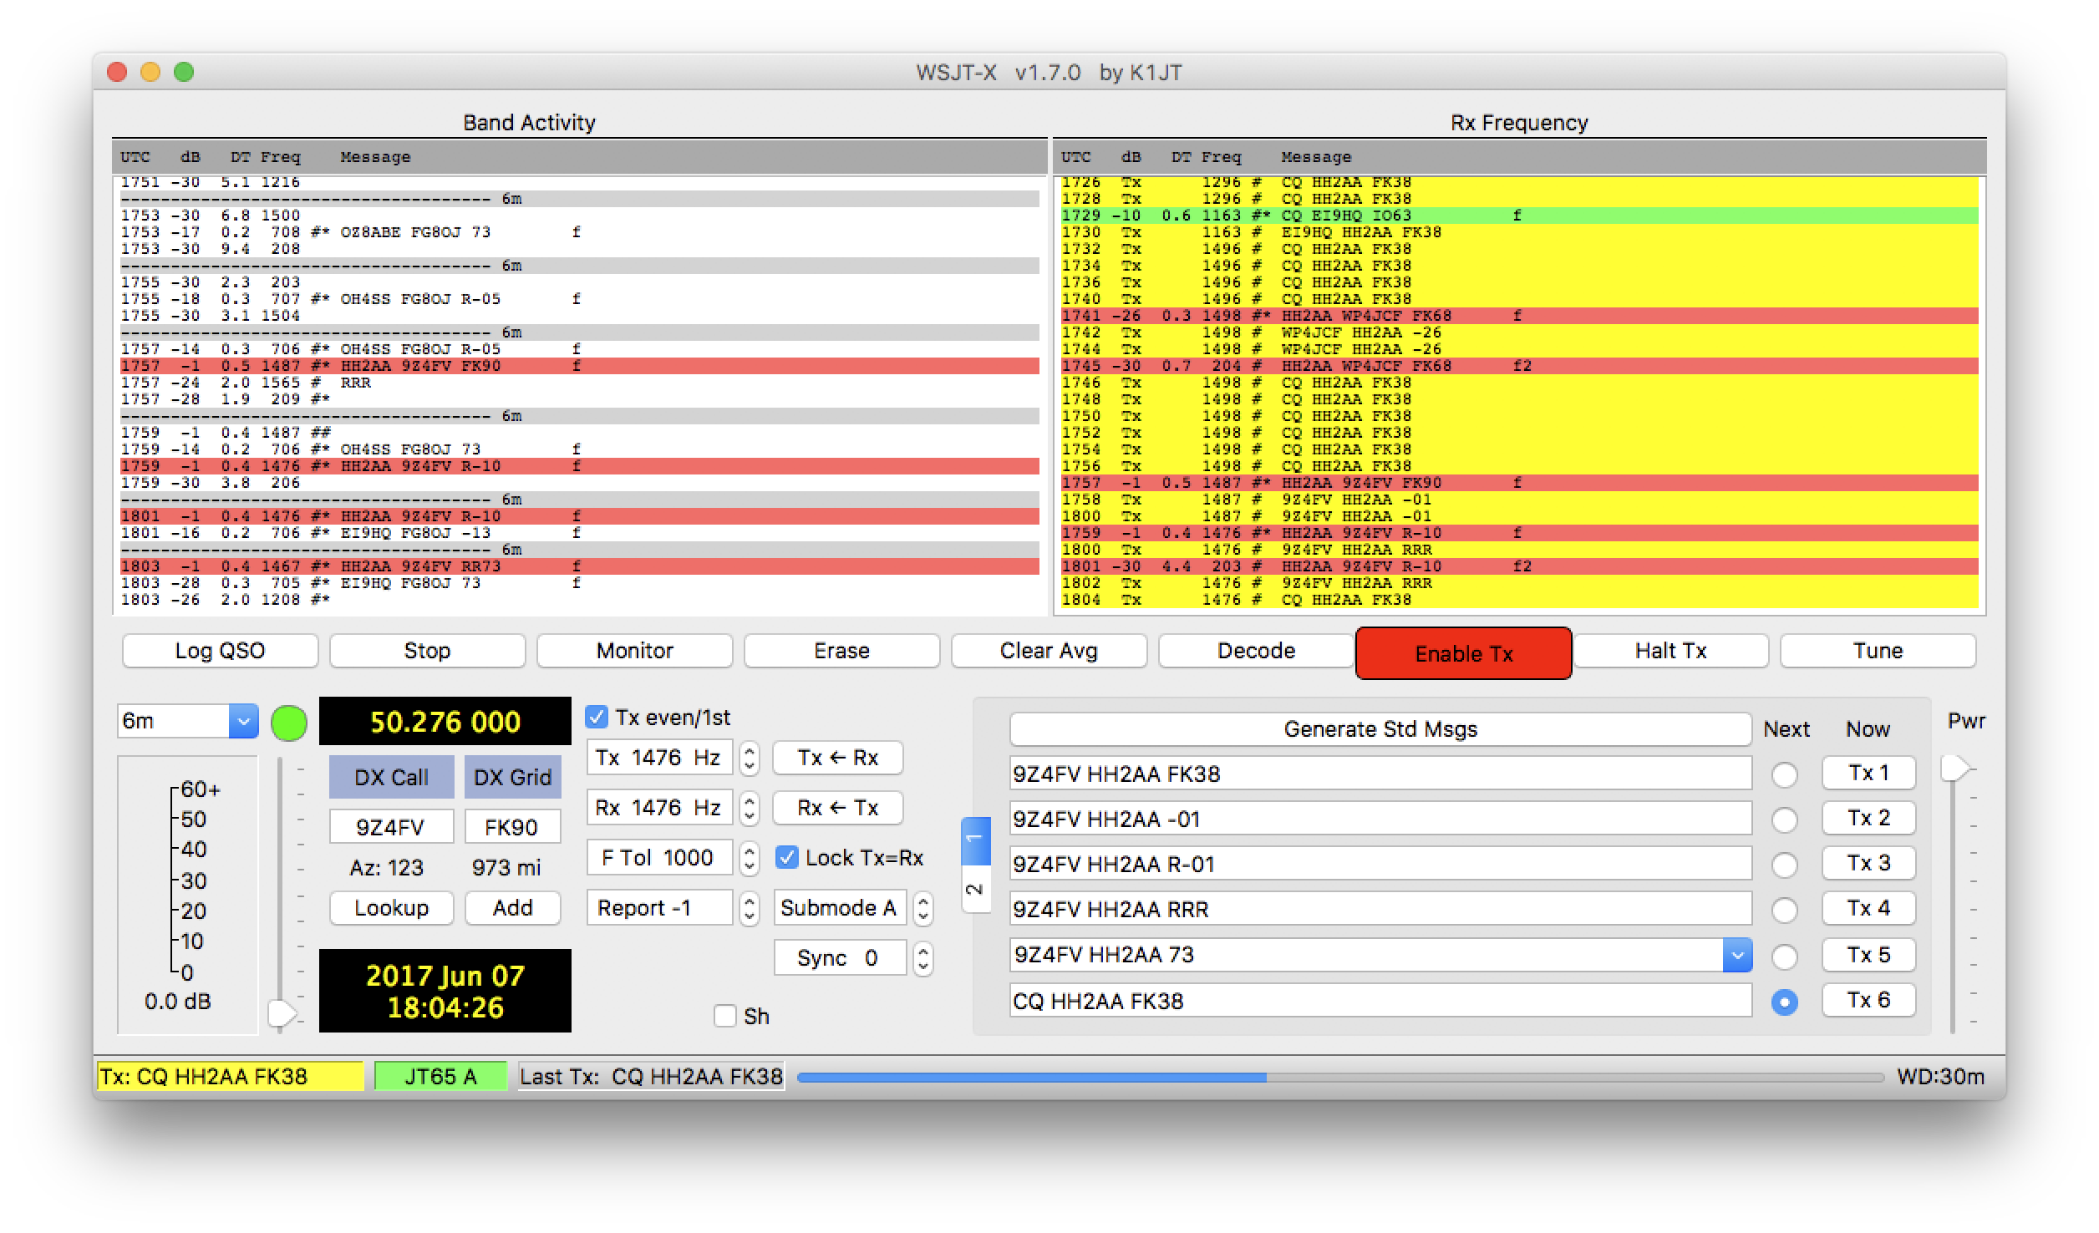Screen dimensions: 2099x1233
Task: Click Rx Frequency row HH2AA WP4JCF FK68 at 1741
Action: coord(1519,316)
